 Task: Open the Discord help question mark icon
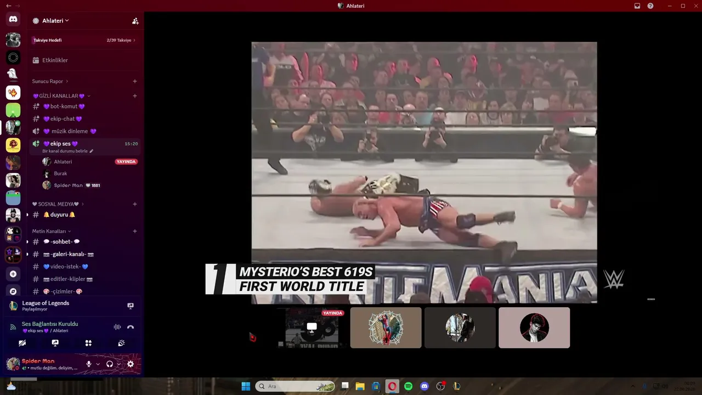click(x=650, y=6)
